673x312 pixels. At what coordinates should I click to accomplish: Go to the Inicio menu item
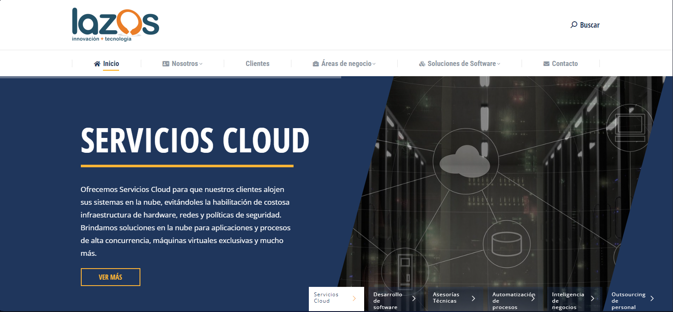(x=106, y=64)
